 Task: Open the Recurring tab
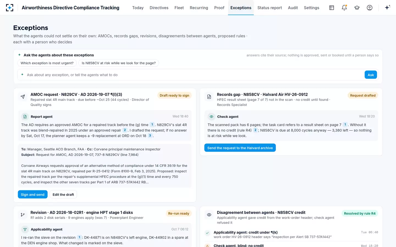pos(199,8)
